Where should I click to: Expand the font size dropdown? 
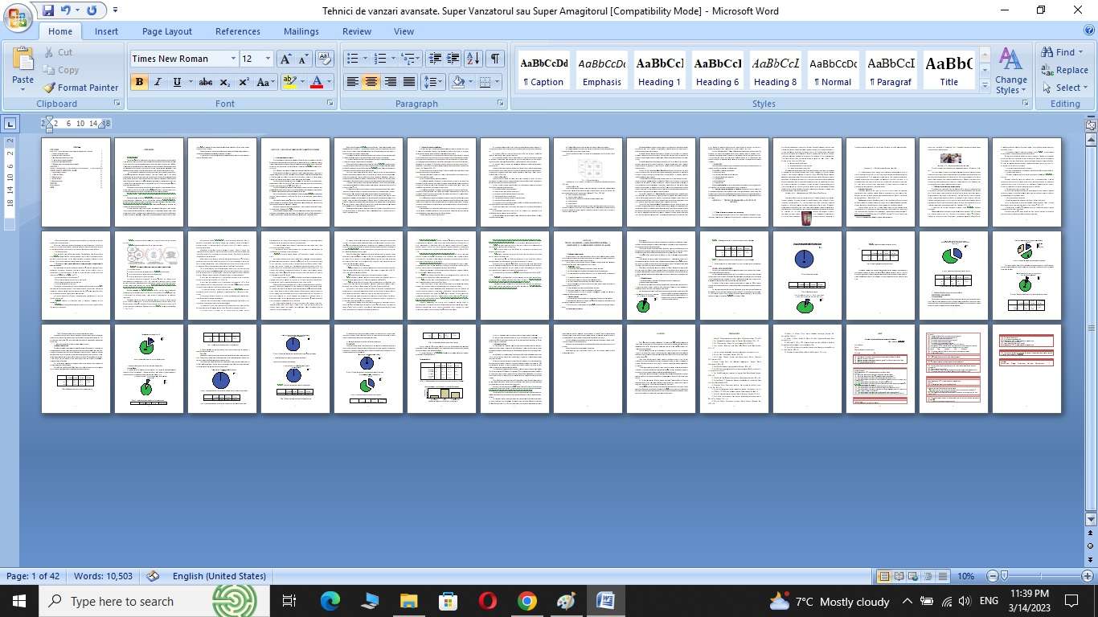(268, 59)
